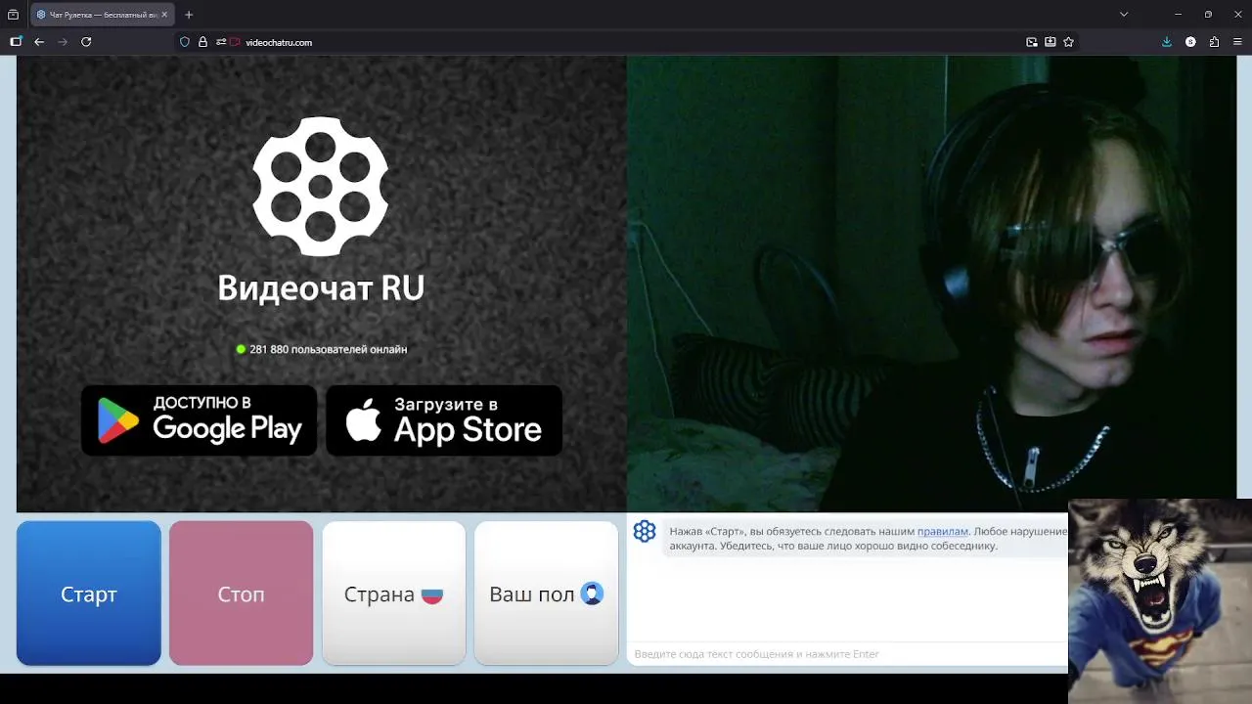View site security padlock info
Screen dimensions: 1252x704
coord(202,42)
